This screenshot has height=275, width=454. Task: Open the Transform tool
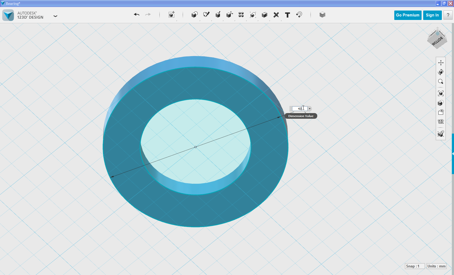coord(172,15)
